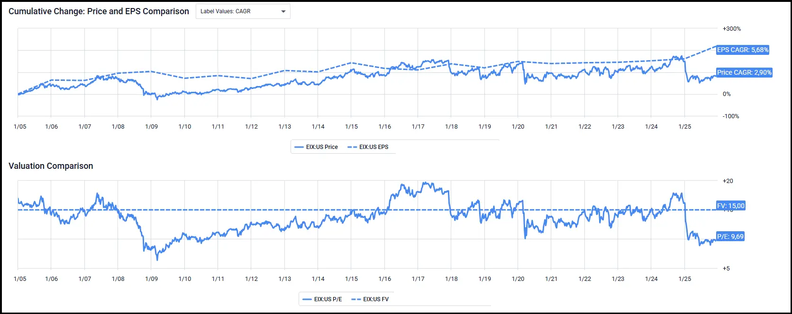Click the -100% y-axis label

[730, 116]
